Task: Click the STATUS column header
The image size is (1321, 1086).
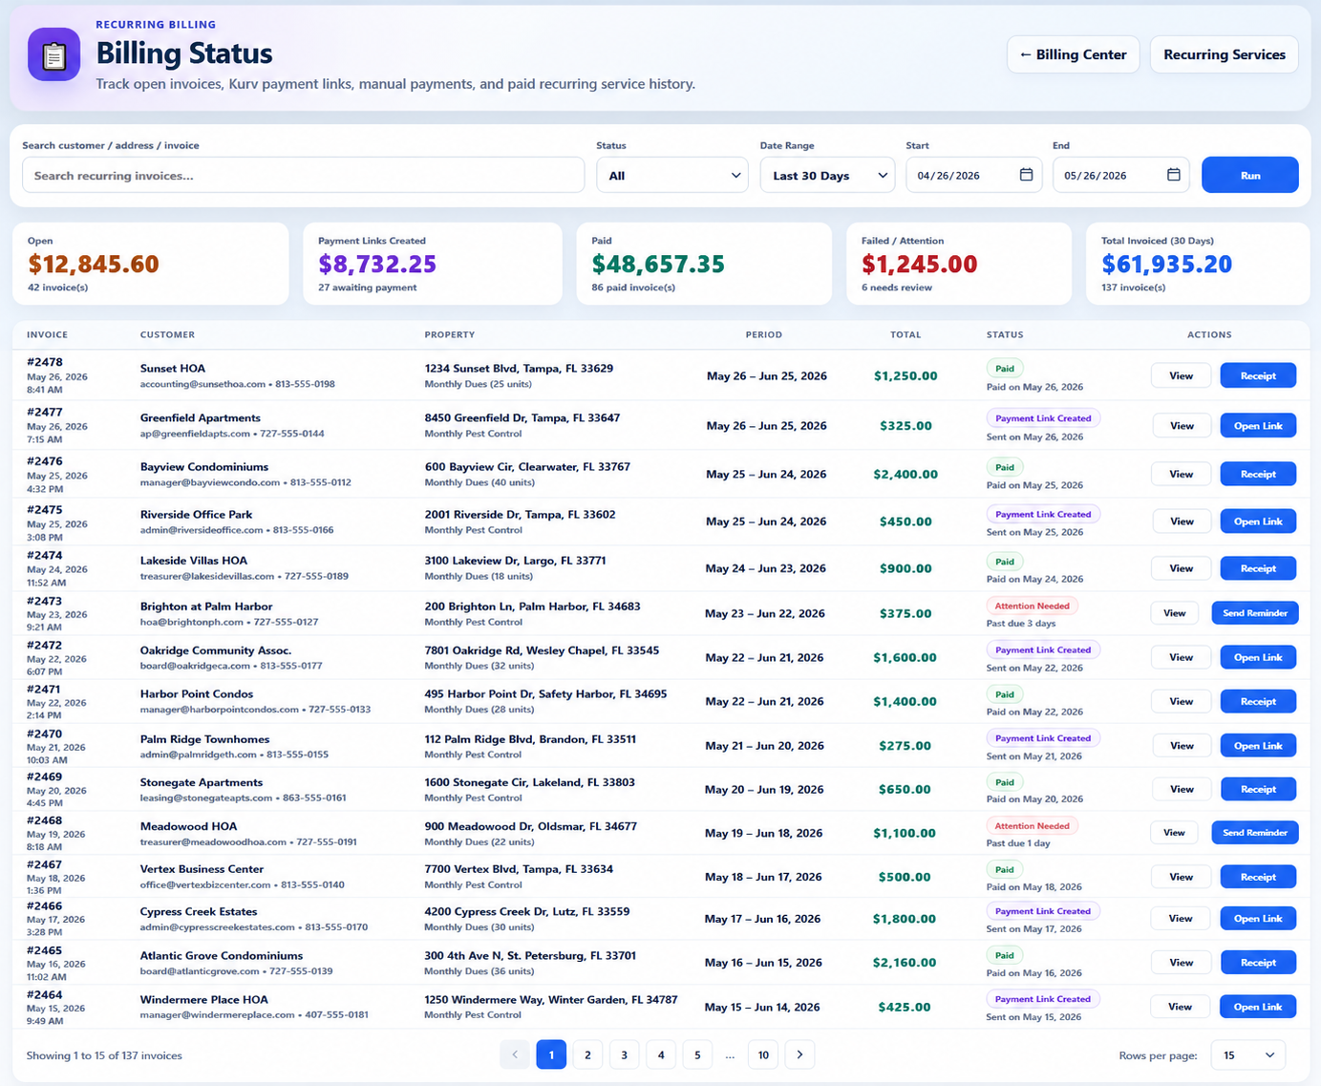Action: point(1005,335)
